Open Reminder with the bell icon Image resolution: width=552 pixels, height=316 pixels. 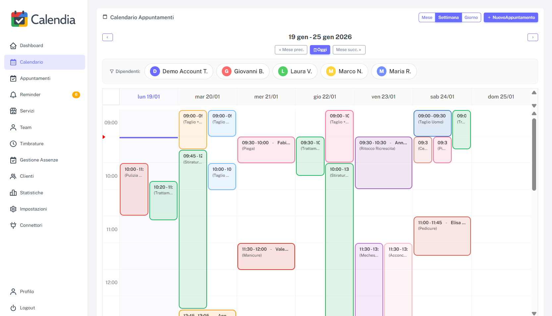(x=13, y=95)
